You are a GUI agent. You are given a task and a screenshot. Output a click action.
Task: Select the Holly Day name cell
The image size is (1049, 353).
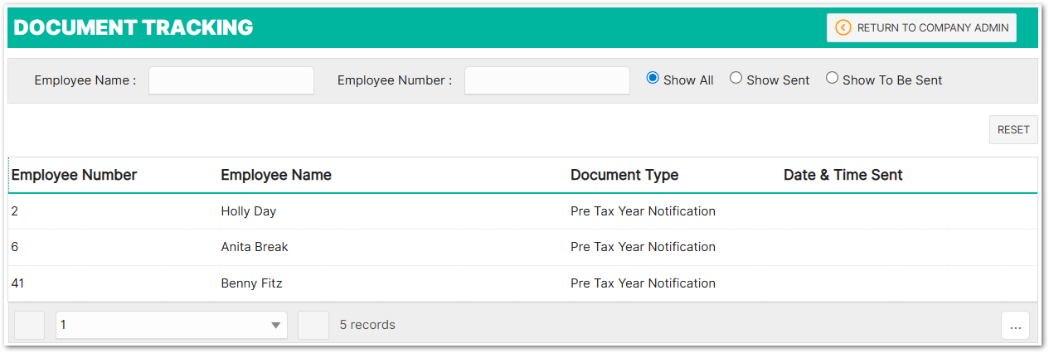248,211
